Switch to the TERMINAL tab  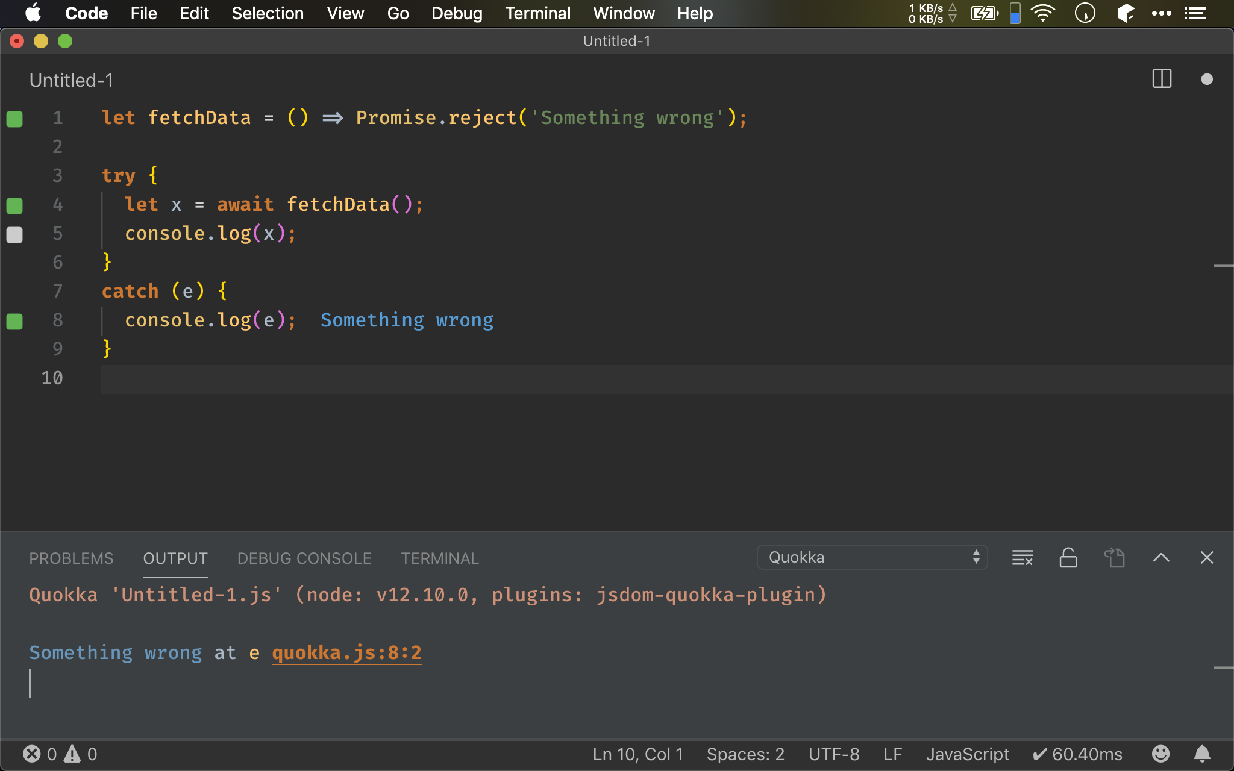439,558
